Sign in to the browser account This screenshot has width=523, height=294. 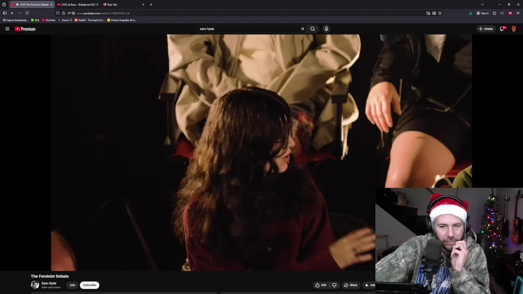pos(483,13)
